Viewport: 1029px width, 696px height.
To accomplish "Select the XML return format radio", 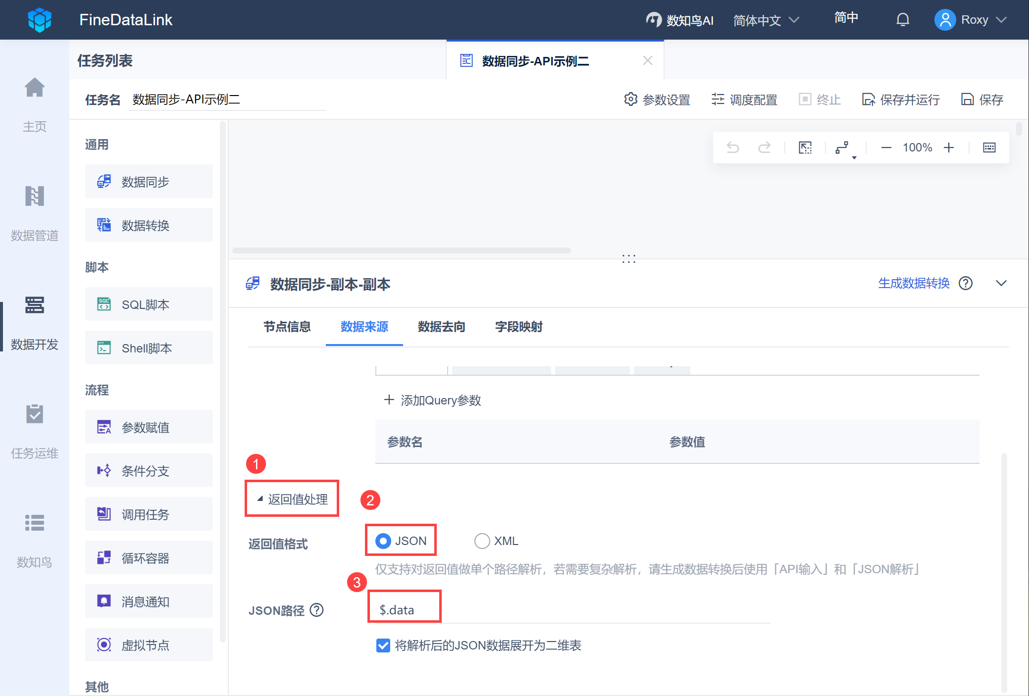I will click(482, 541).
